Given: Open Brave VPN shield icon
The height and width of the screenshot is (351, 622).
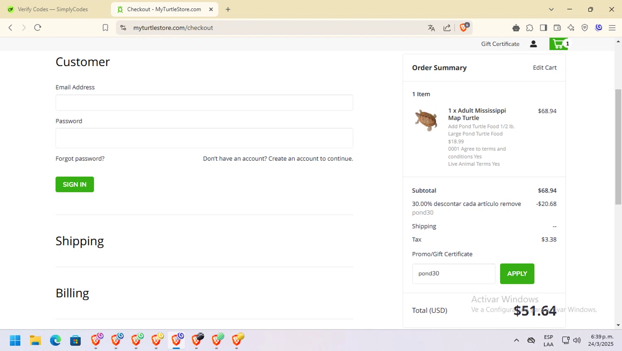Looking at the screenshot, I should point(585,28).
